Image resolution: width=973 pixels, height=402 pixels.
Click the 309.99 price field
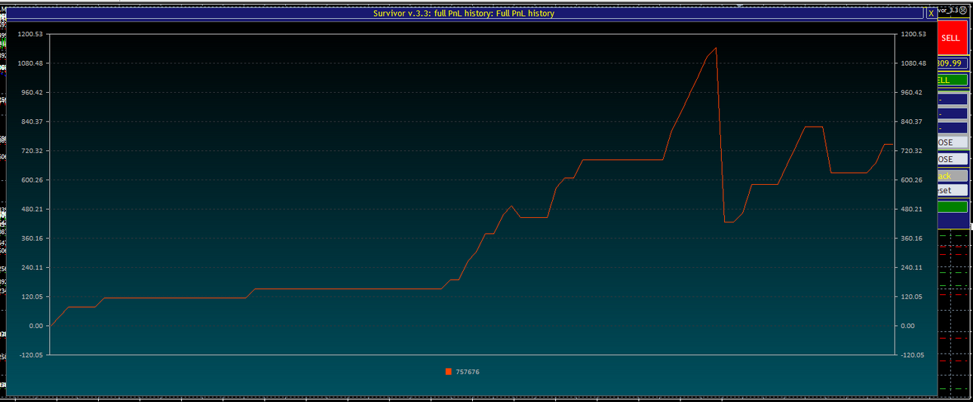click(952, 63)
